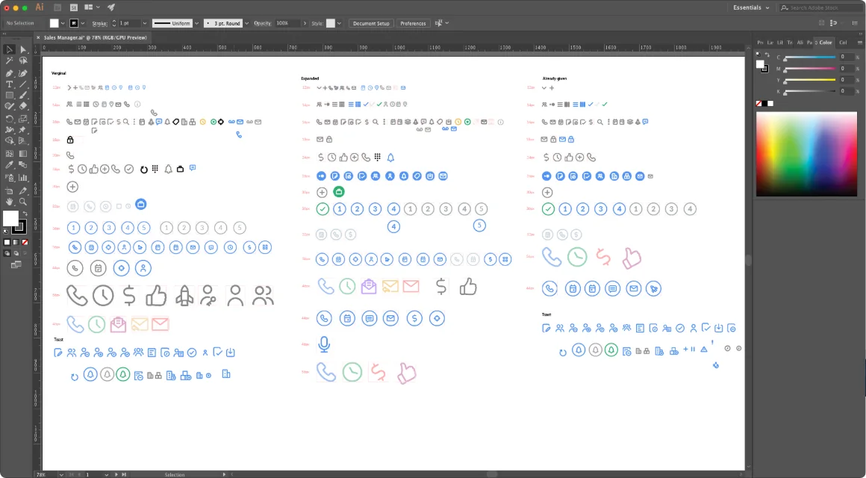Viewport: 866px width, 478px height.
Task: Switch to the Col (Color Guide) tab
Action: pyautogui.click(x=843, y=43)
